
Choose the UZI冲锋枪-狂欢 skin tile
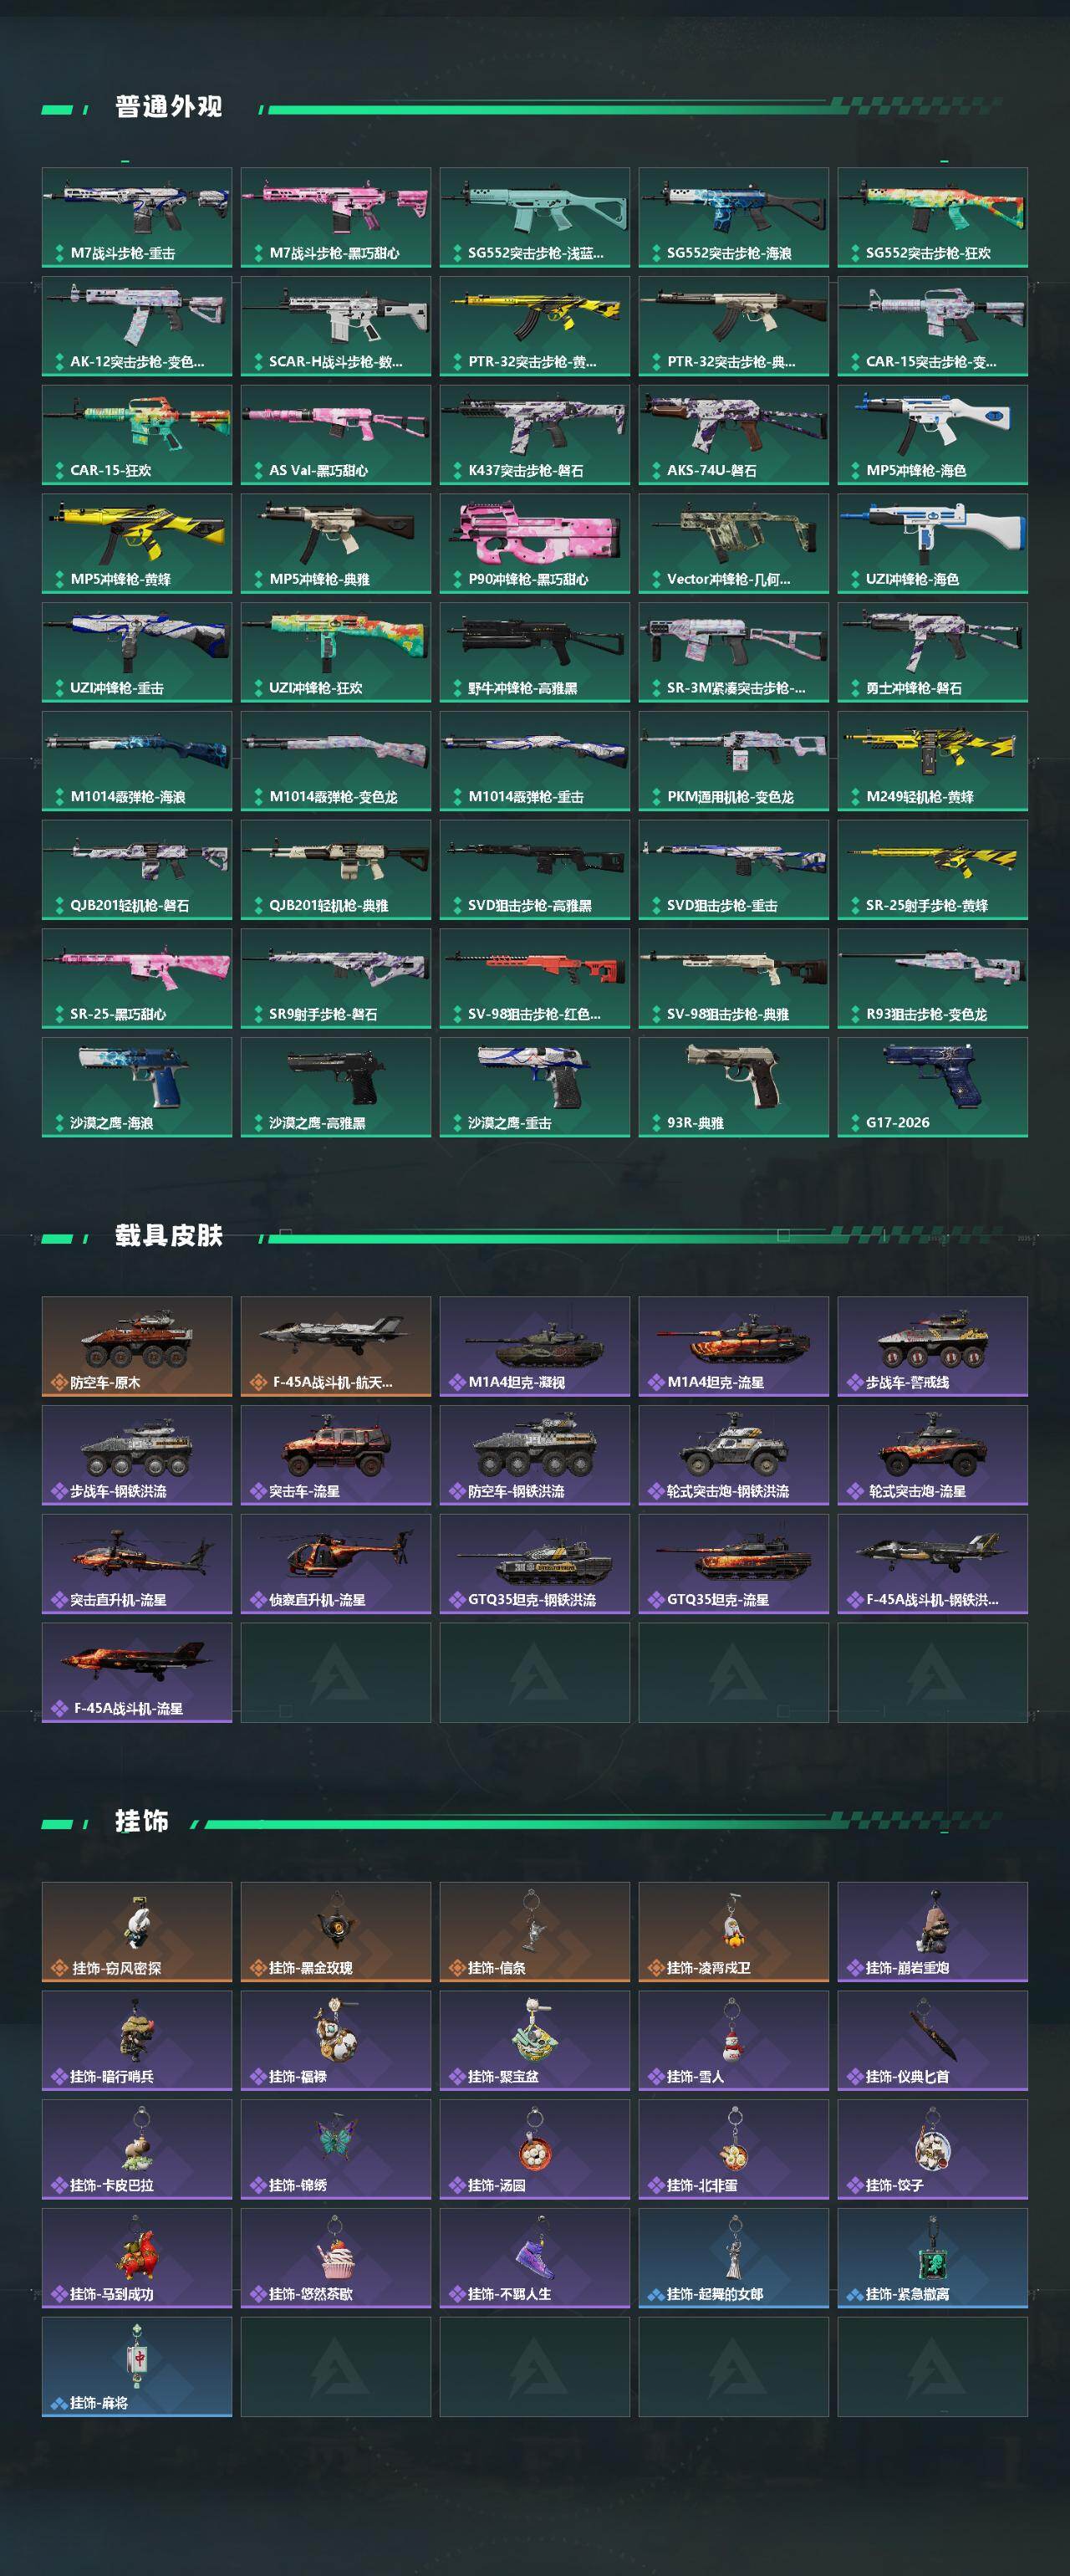[336, 652]
